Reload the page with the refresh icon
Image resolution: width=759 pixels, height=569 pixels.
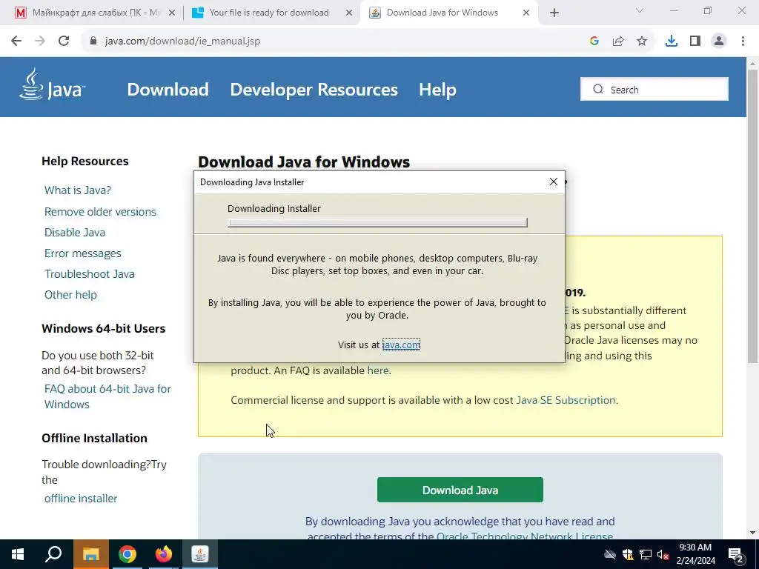coord(64,41)
